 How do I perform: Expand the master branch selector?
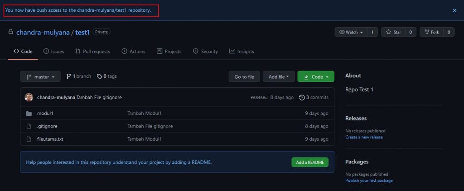pyautogui.click(x=40, y=77)
